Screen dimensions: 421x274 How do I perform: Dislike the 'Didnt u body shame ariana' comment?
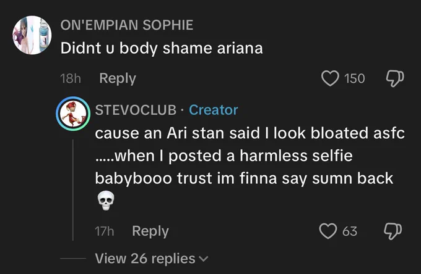[395, 78]
